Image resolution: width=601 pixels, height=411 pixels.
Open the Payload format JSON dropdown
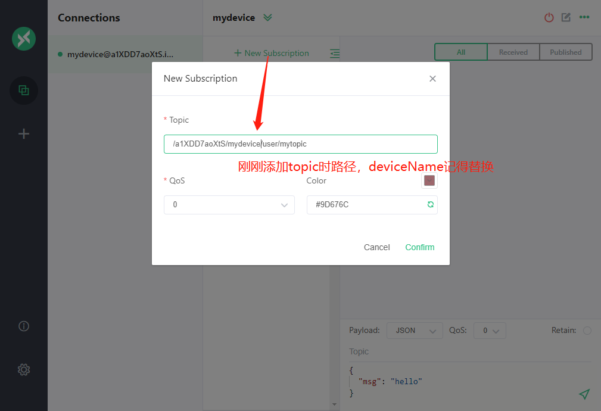click(x=415, y=331)
